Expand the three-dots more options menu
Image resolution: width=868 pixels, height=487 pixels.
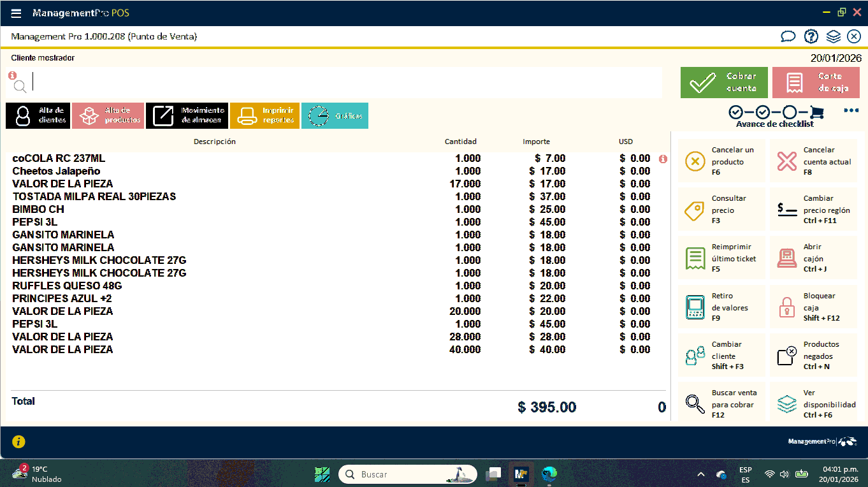(x=851, y=111)
